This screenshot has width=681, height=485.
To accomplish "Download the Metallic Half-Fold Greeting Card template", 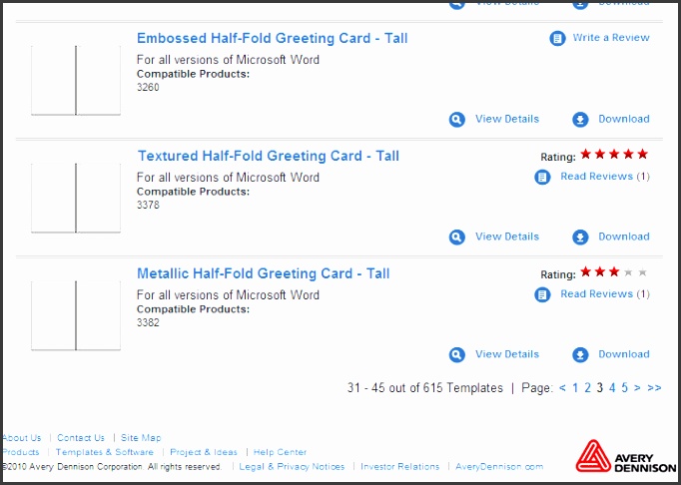I will pos(624,354).
